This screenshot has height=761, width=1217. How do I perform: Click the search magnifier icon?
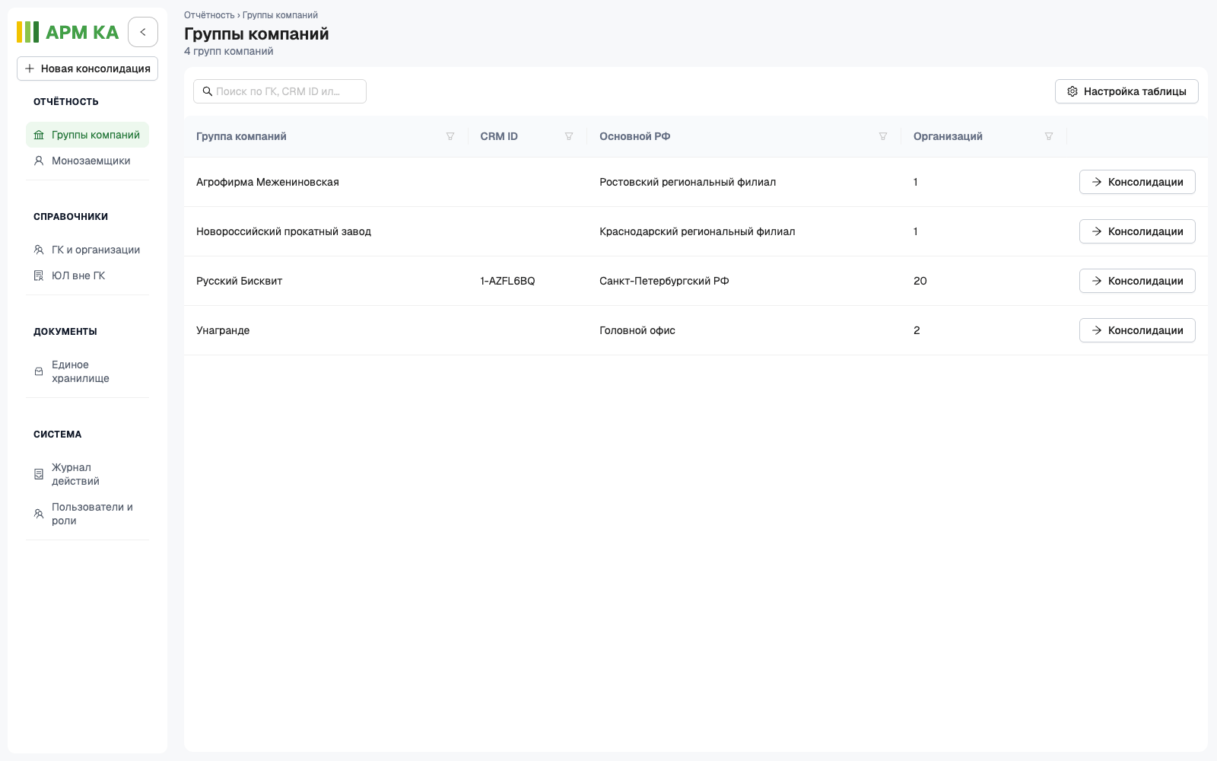point(207,91)
